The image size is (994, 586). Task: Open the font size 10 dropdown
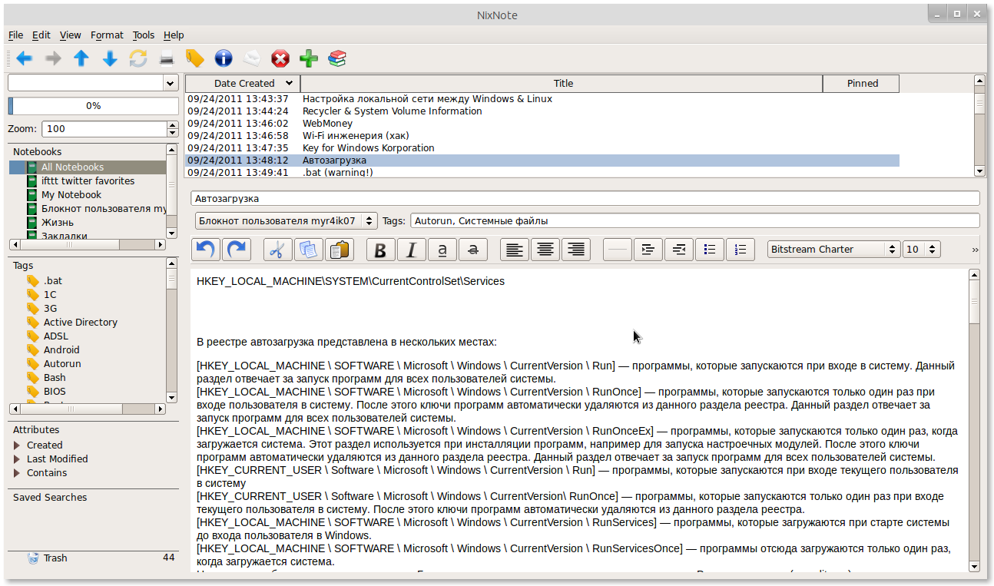[922, 249]
